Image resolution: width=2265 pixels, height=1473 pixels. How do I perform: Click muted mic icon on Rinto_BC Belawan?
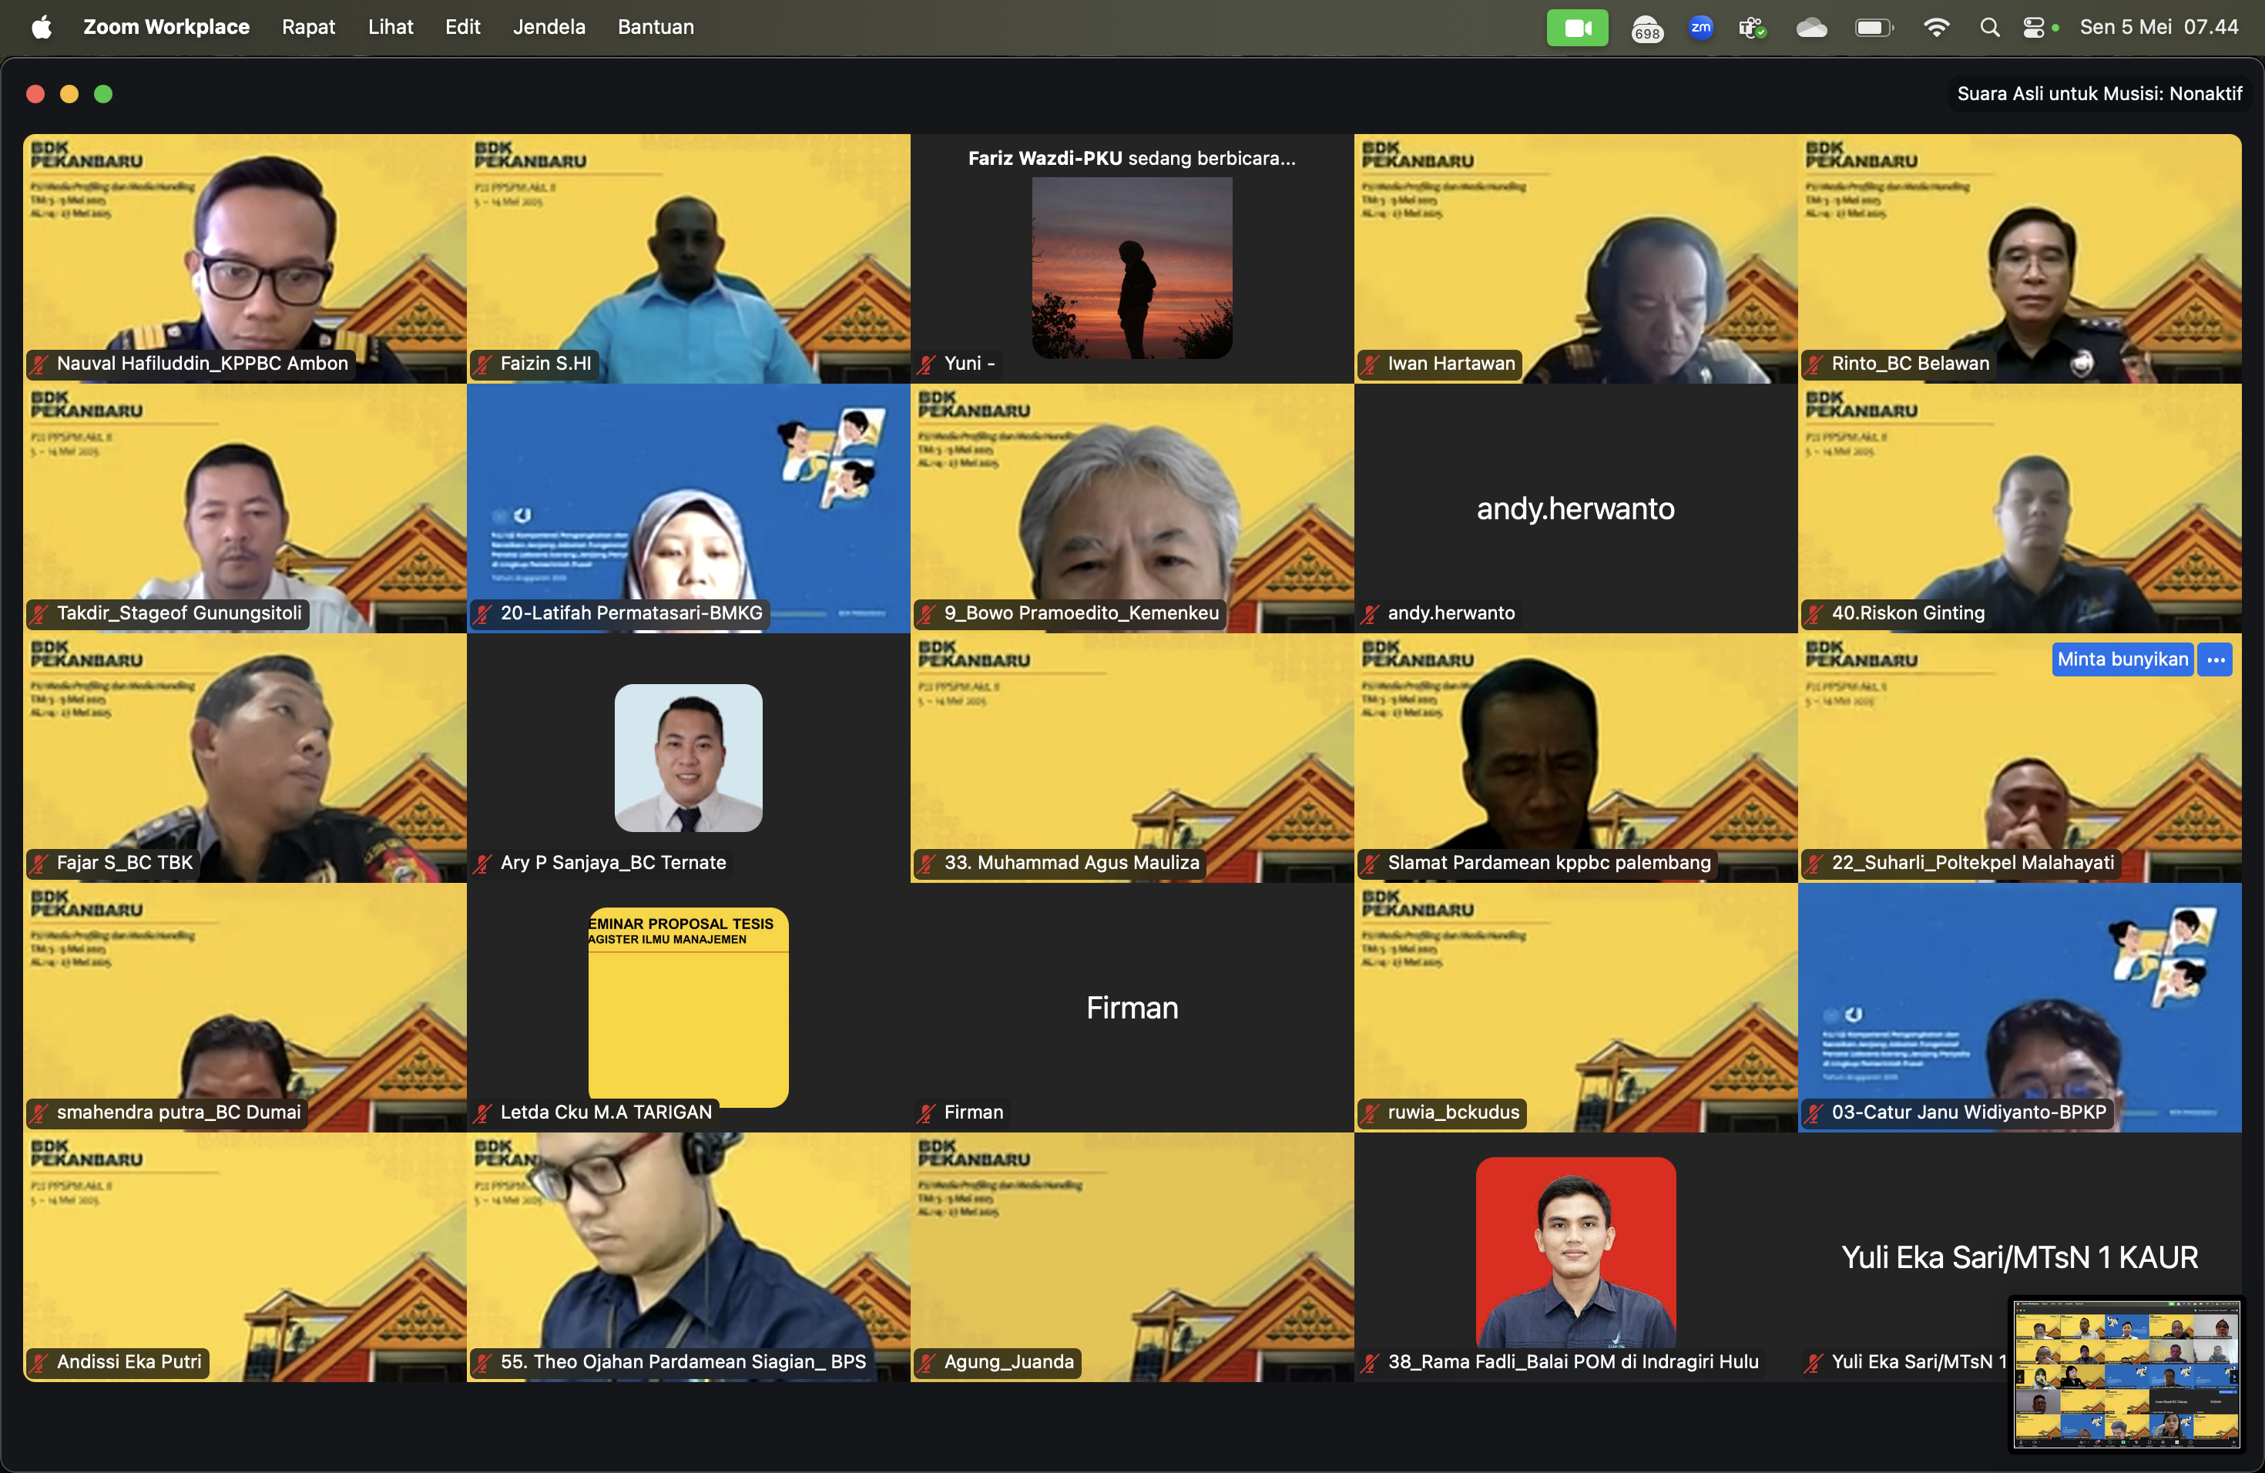pos(1814,364)
